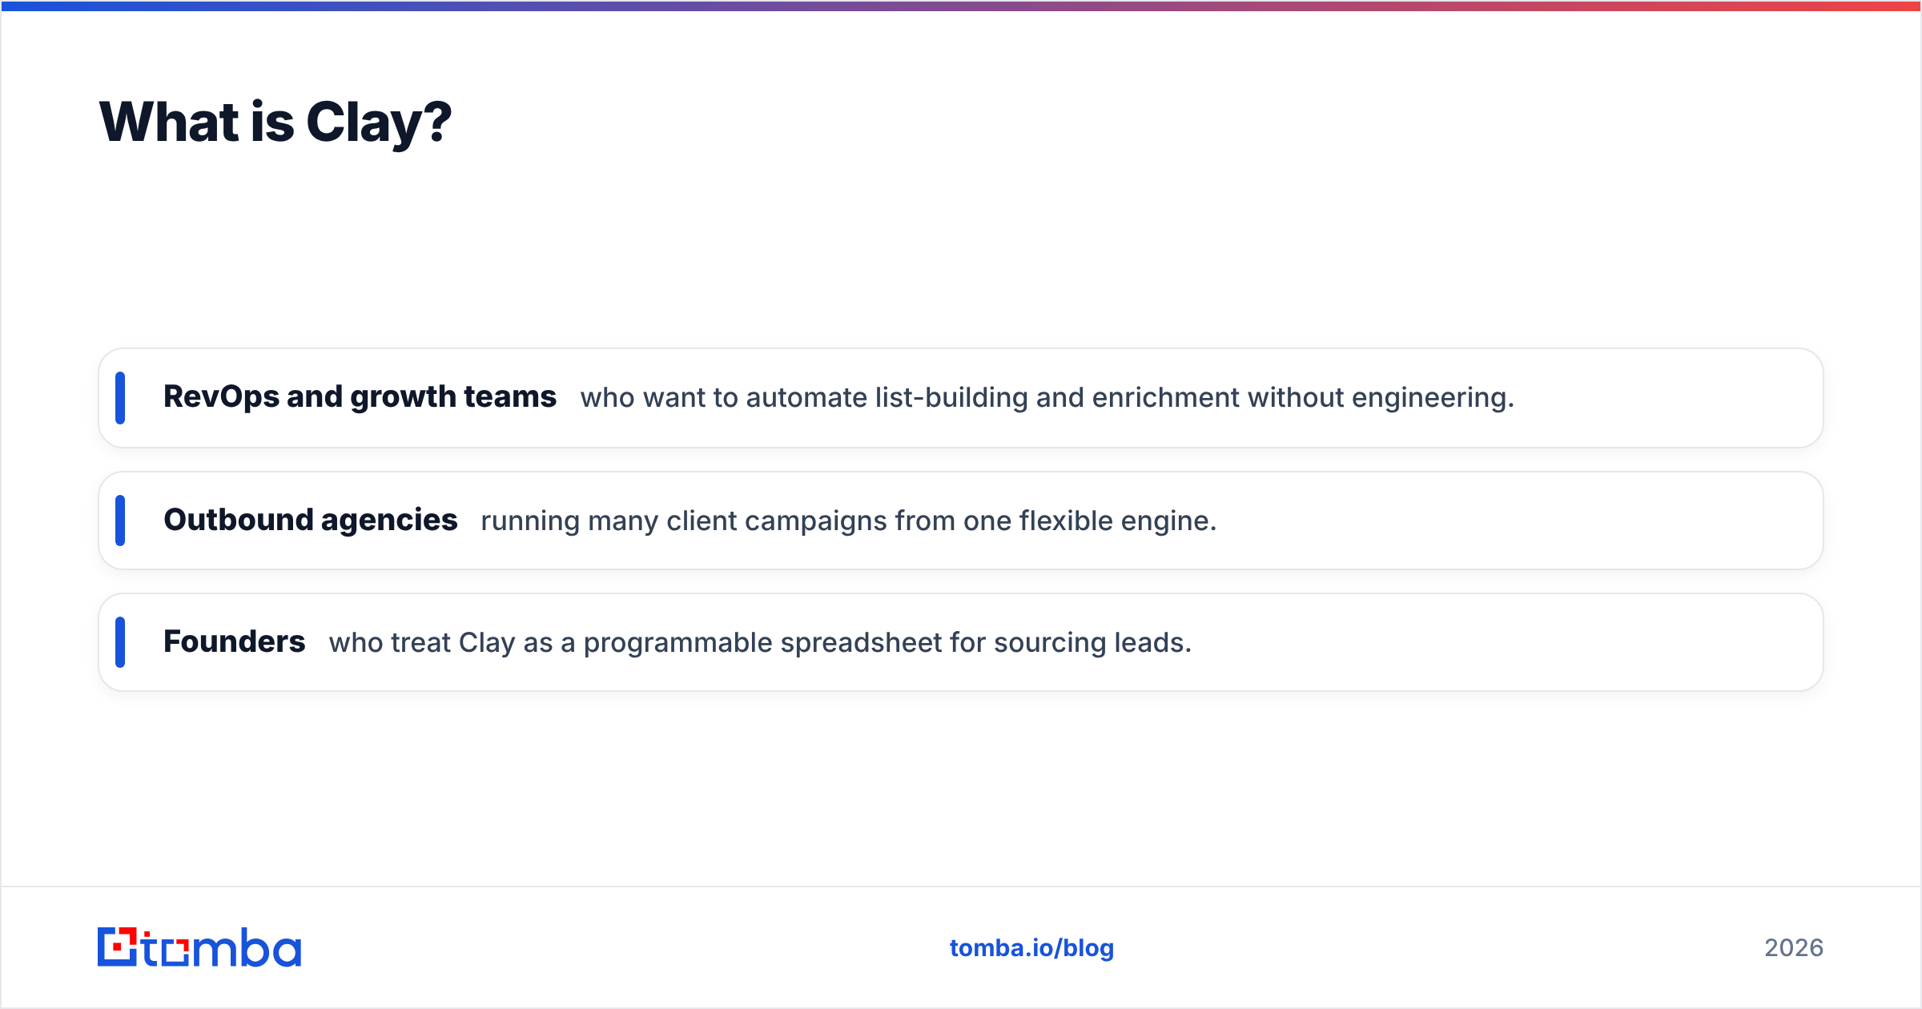The image size is (1922, 1009).
Task: Click the Outbound agencies card
Action: [961, 521]
